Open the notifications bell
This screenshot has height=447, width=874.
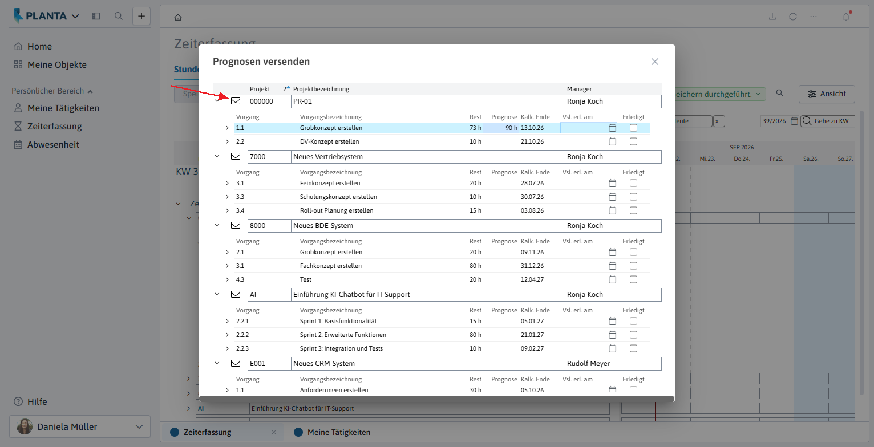pyautogui.click(x=847, y=17)
